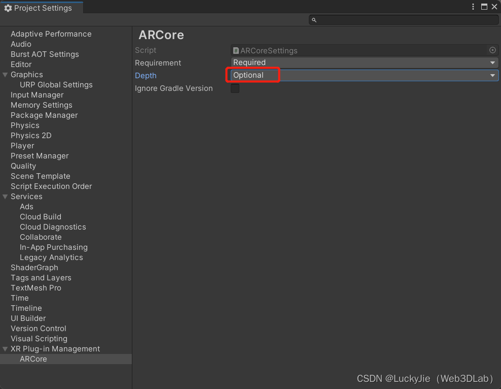Select UI Builder settings
Image resolution: width=501 pixels, height=389 pixels.
[28, 318]
